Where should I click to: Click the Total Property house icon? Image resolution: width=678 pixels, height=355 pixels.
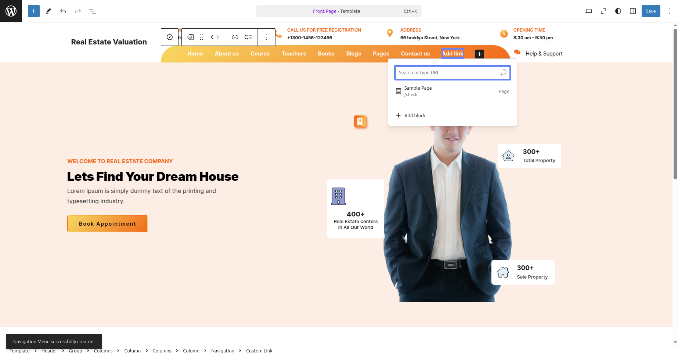pyautogui.click(x=508, y=156)
